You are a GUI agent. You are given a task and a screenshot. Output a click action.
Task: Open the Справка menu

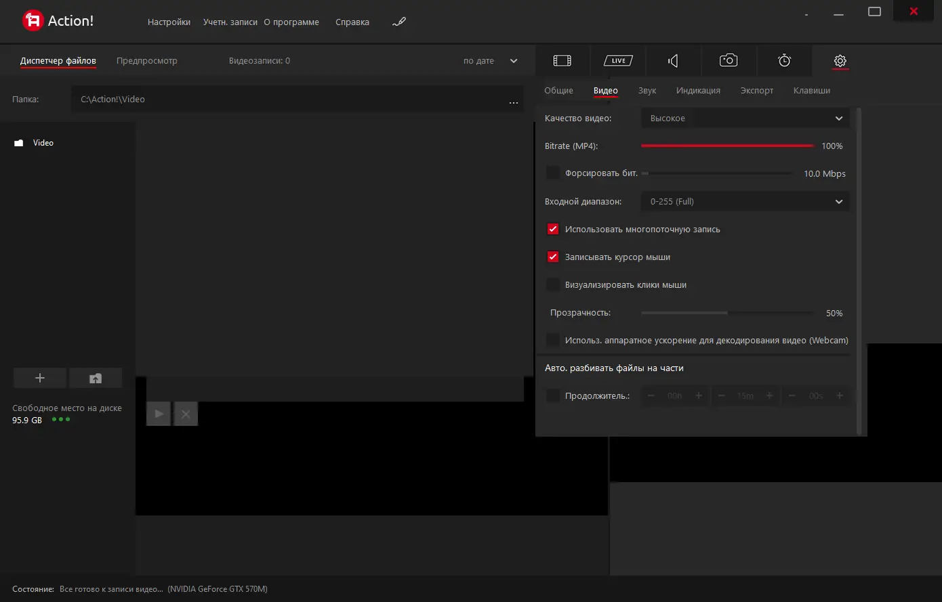[x=352, y=22]
